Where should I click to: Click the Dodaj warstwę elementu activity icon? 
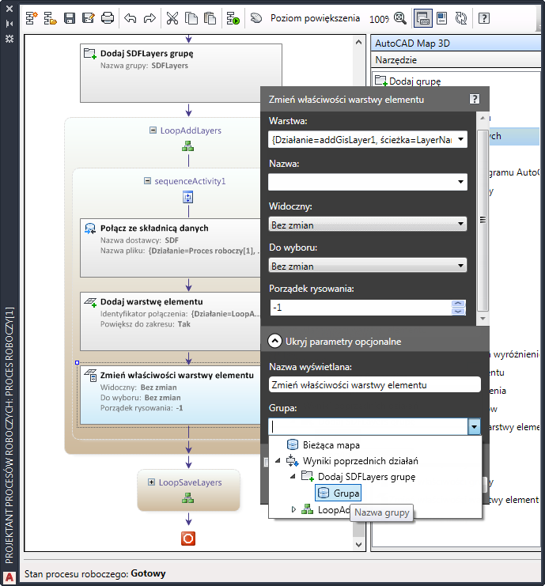(x=90, y=302)
